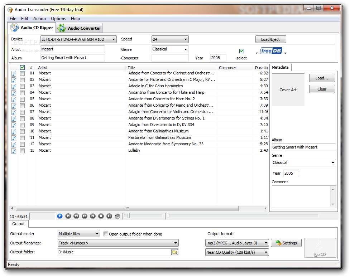
Task: Check the box for track 07
Action: point(22,112)
